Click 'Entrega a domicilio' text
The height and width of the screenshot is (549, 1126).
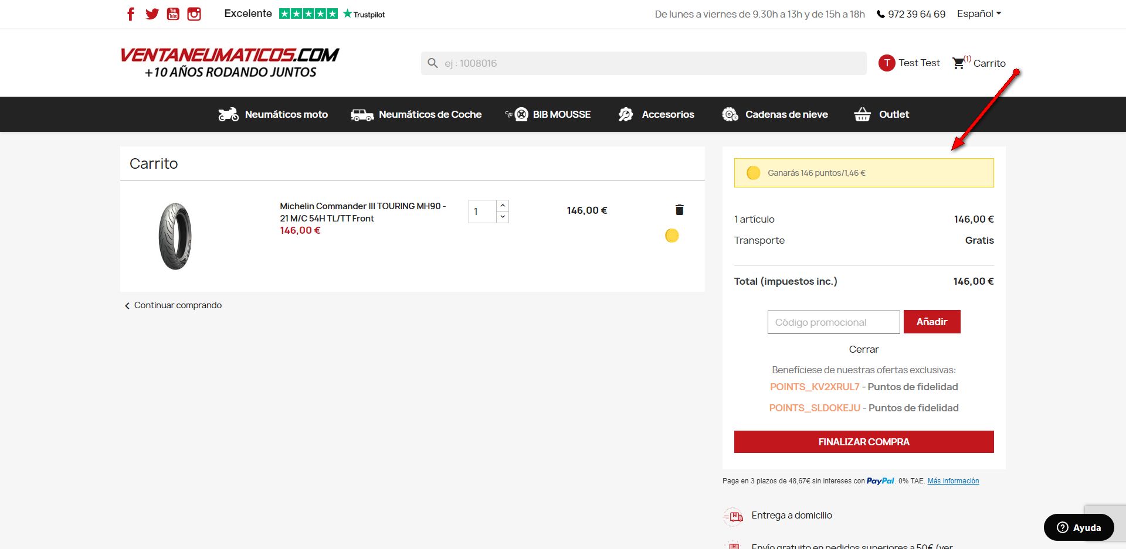point(792,515)
